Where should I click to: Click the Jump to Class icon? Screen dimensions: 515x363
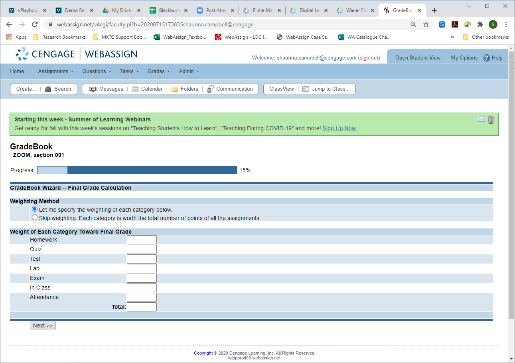[306, 89]
